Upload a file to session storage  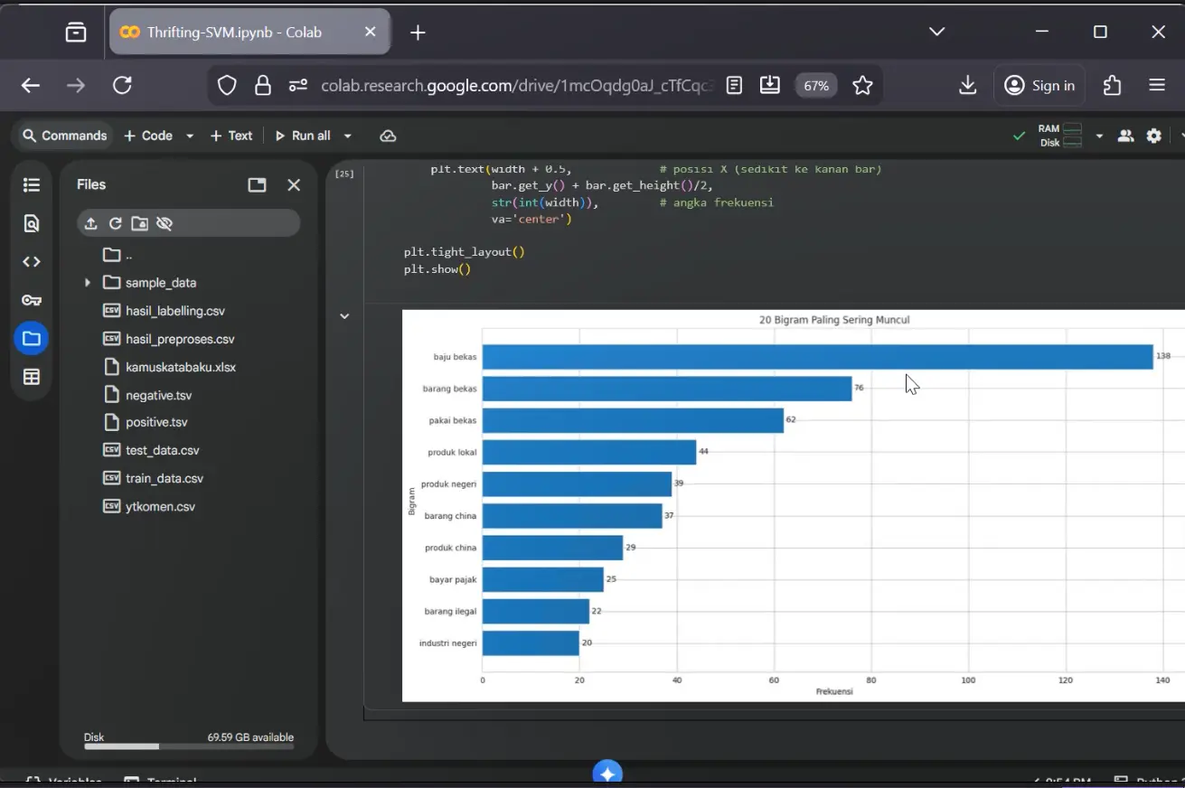click(x=90, y=223)
